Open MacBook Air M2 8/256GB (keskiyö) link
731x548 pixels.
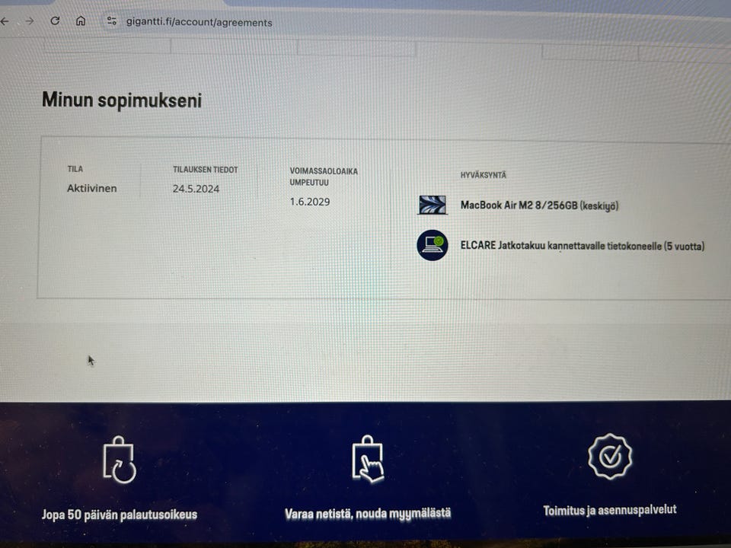tap(539, 205)
